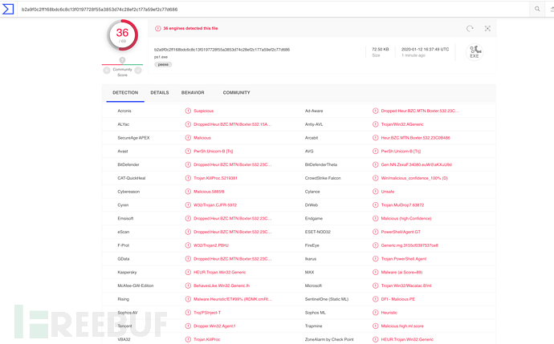Click the alert icon in the DrWeb row
The image size is (554, 344).
point(375,205)
